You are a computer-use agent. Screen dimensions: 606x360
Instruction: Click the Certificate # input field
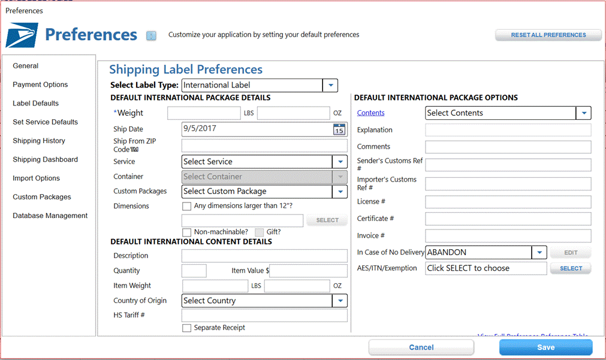click(508, 219)
